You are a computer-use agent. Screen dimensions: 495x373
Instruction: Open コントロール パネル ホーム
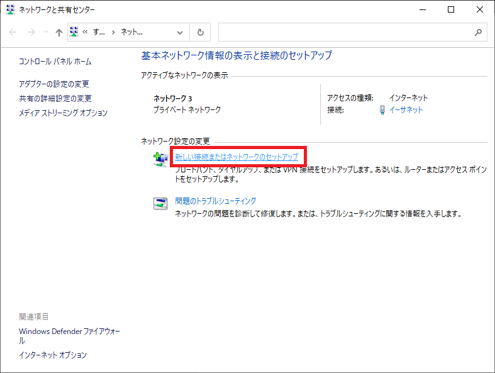(x=55, y=62)
